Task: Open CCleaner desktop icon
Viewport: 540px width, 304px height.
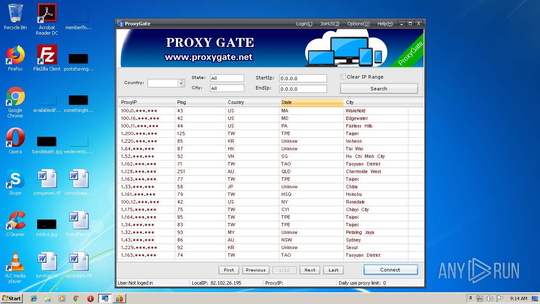Action: [15, 224]
